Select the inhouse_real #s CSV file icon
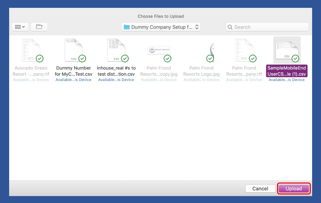 coord(116,50)
